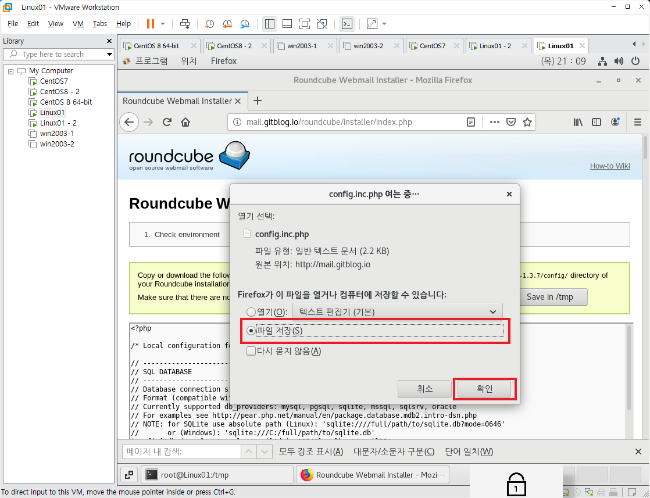Toggle the thumbnail bar icon in VMware toolbar

(287, 24)
